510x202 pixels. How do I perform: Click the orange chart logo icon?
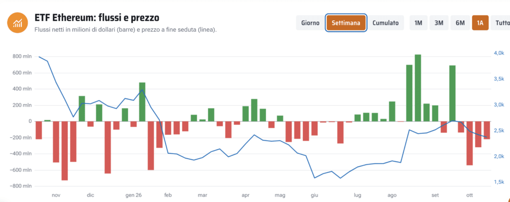click(17, 23)
